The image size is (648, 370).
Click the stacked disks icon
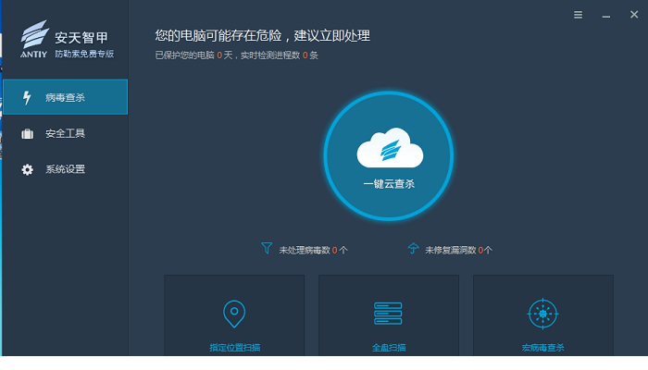coord(388,314)
